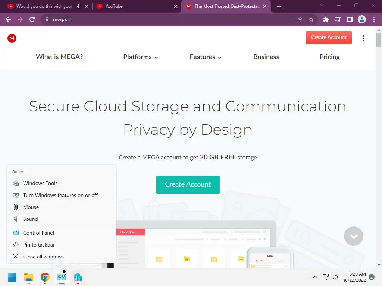Close the YouTube tab
Viewport: 382px width, 286px height.
pyautogui.click(x=176, y=6)
